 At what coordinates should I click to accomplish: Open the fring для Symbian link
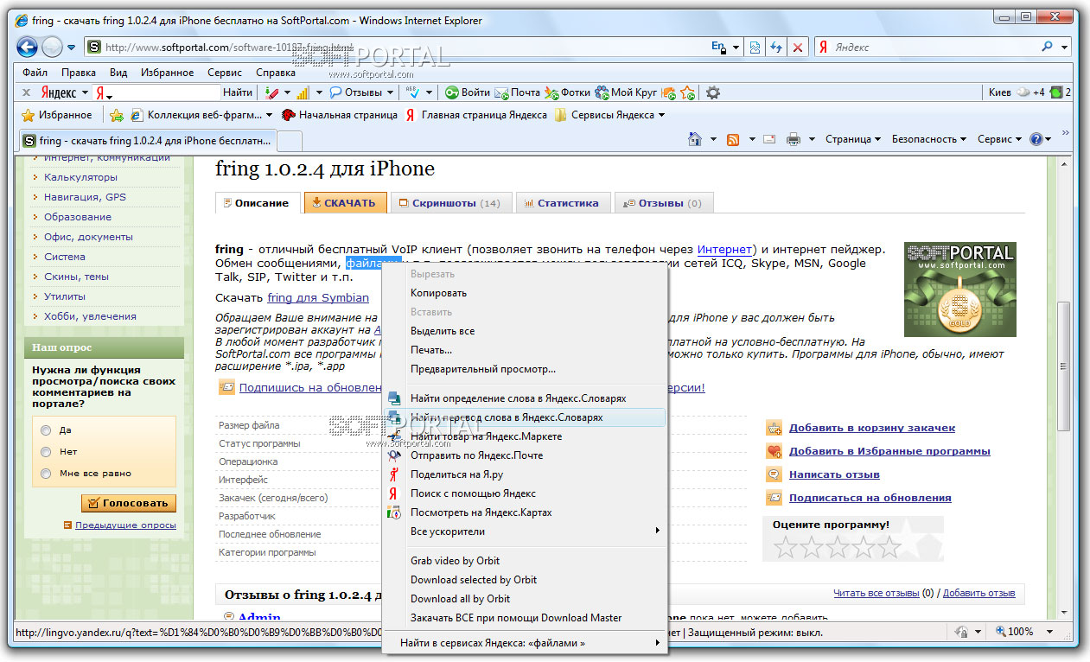(x=318, y=298)
